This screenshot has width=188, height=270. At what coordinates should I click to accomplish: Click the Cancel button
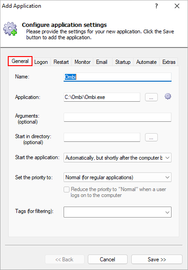click(x=107, y=260)
